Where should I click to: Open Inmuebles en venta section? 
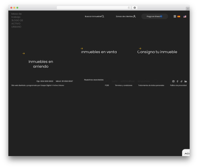click(99, 52)
